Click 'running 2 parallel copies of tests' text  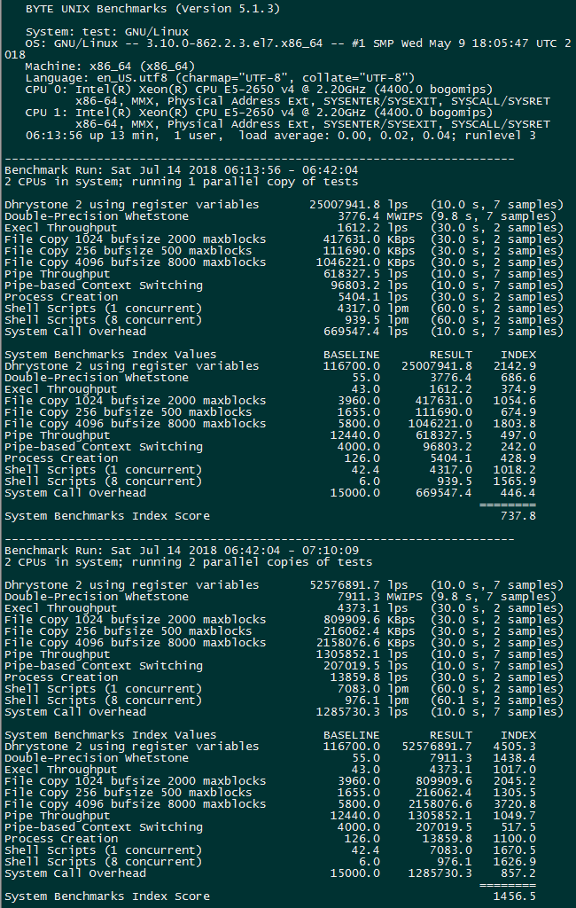point(261,562)
